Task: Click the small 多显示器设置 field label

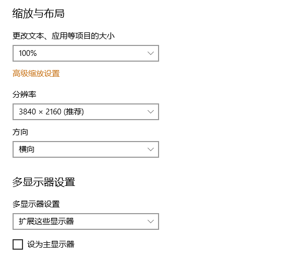Action: (x=36, y=204)
